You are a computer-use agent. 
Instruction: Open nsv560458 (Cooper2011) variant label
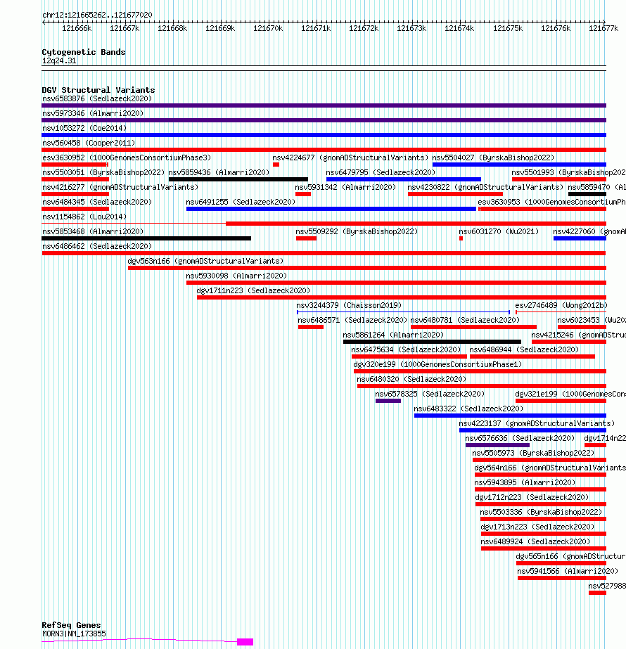[x=89, y=143]
